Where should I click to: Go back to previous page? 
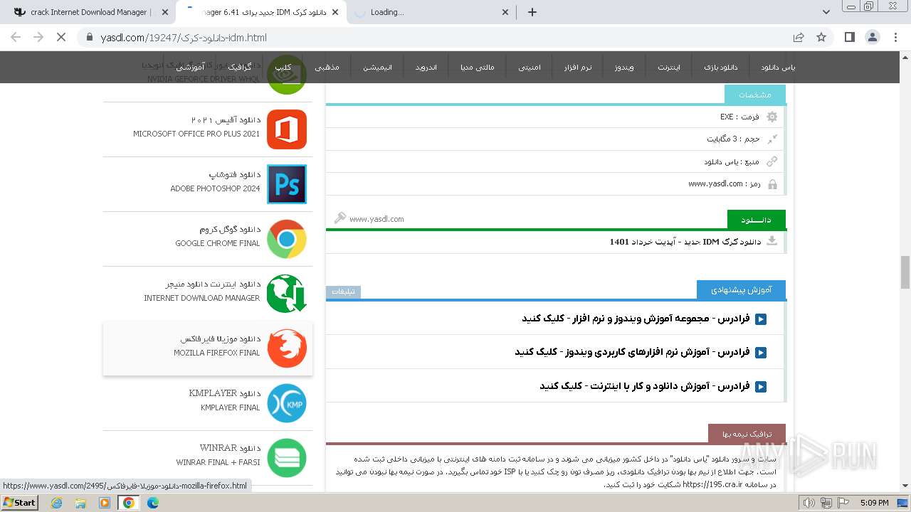click(16, 37)
